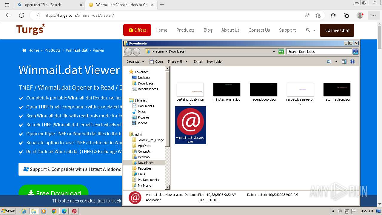This screenshot has width=382, height=215.
Task: Click Products breadcrumb link
Action: point(53,50)
